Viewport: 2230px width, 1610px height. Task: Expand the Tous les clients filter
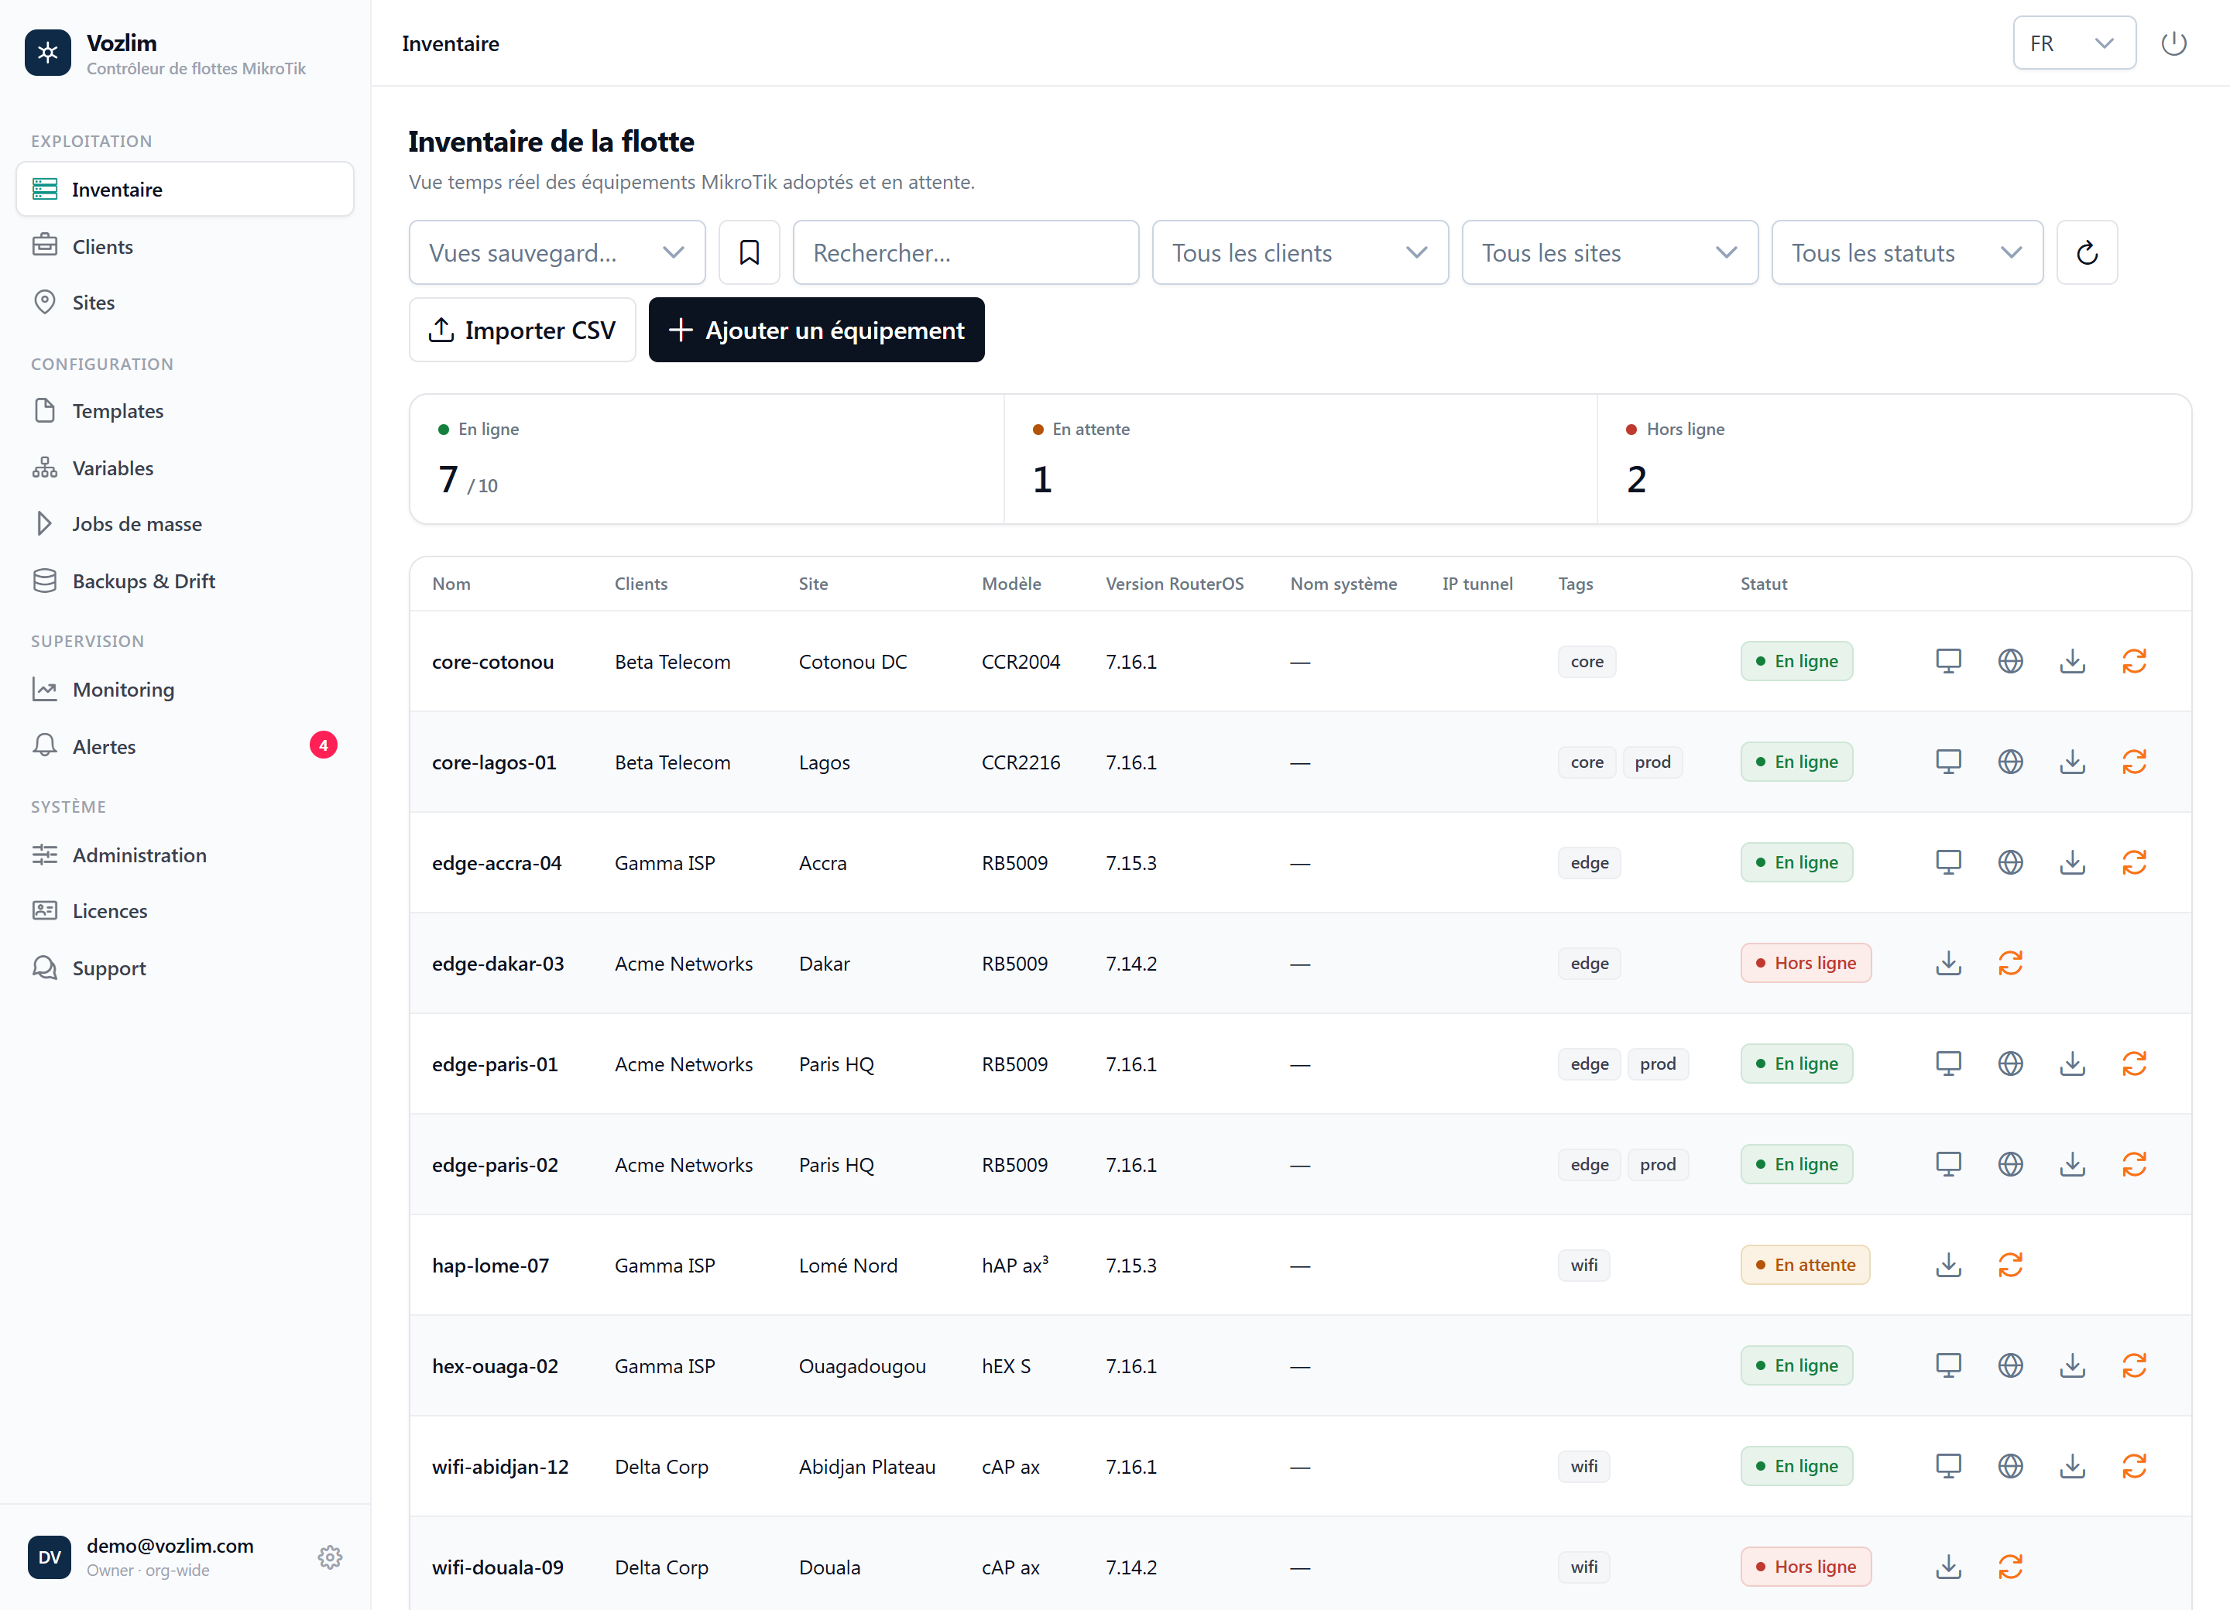click(x=1300, y=252)
